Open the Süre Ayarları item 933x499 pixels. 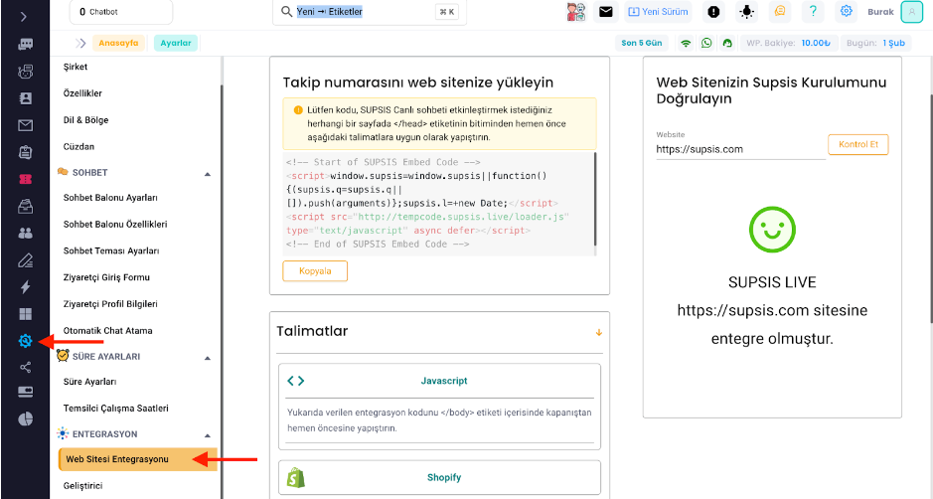point(89,382)
